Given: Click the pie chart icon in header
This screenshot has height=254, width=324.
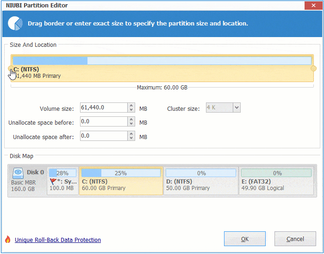Looking at the screenshot, I should [15, 23].
